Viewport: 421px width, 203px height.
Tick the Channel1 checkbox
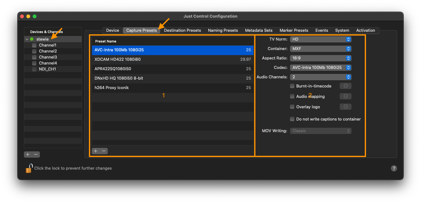coord(34,45)
